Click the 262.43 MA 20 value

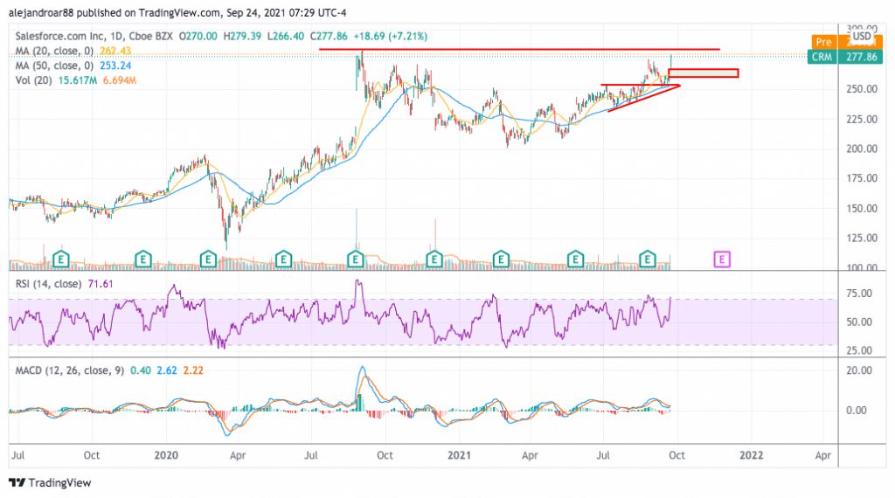click(115, 51)
